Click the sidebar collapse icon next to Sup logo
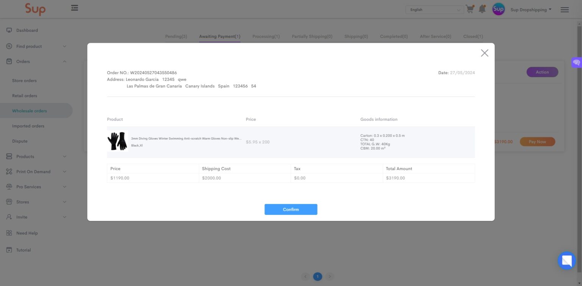The width and height of the screenshot is (582, 286). 74,8
